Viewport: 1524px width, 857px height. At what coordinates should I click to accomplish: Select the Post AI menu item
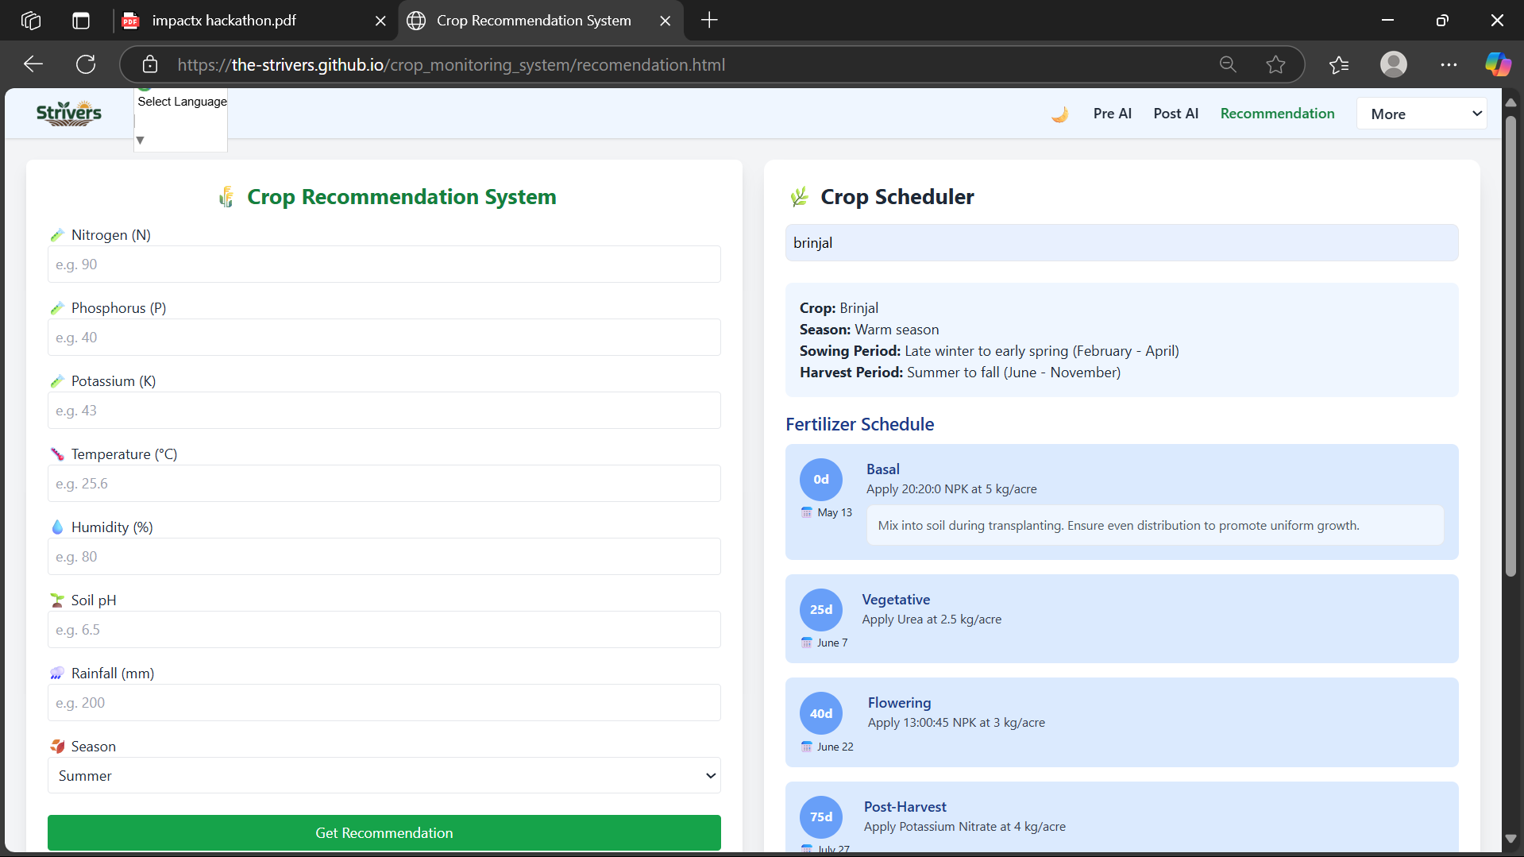tap(1175, 113)
